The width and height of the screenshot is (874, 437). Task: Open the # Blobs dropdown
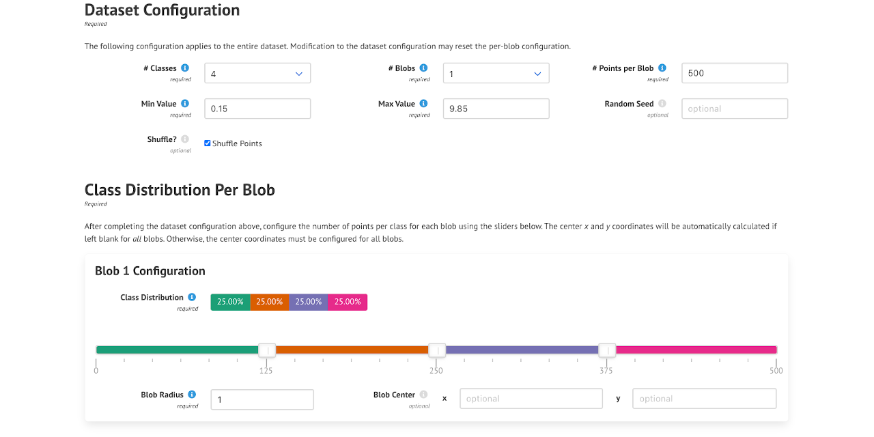pos(496,73)
